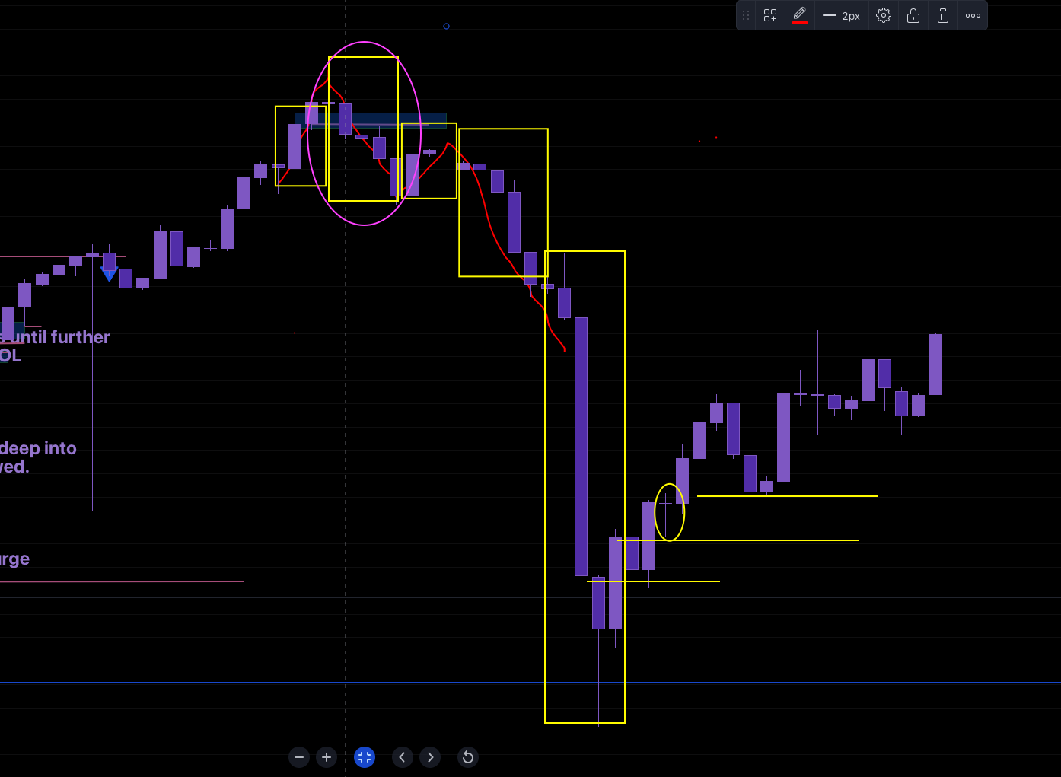Toggle the lock on the drawing
Screen dimensions: 1061x777
point(913,15)
